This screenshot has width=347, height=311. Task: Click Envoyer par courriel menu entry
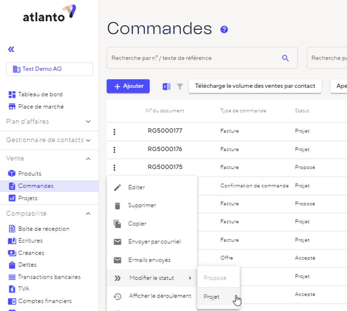click(x=154, y=242)
